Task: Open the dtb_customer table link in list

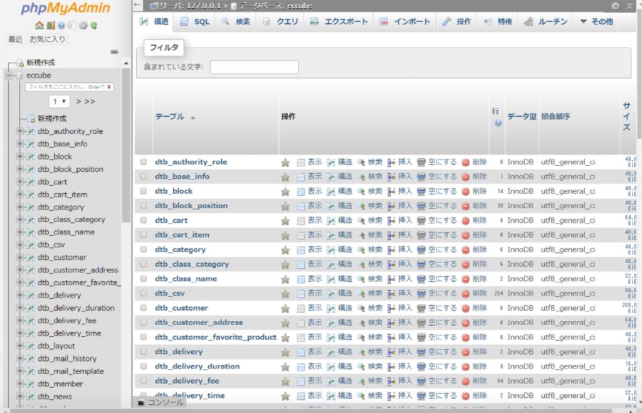Action: [x=181, y=308]
